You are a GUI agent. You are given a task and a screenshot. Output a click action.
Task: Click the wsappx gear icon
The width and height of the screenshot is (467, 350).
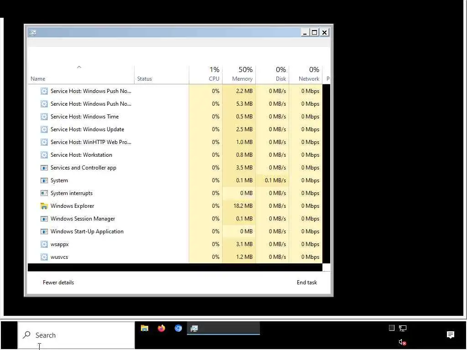tap(44, 244)
